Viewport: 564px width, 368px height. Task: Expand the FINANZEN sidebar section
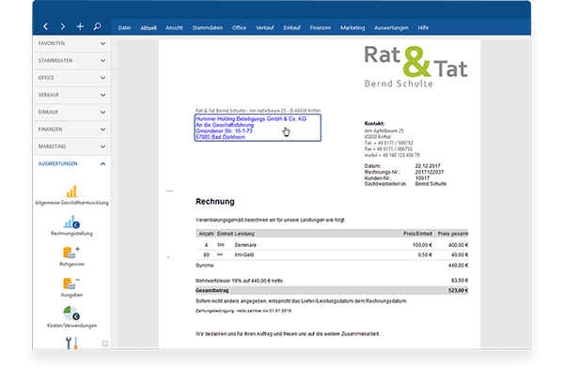[72, 130]
